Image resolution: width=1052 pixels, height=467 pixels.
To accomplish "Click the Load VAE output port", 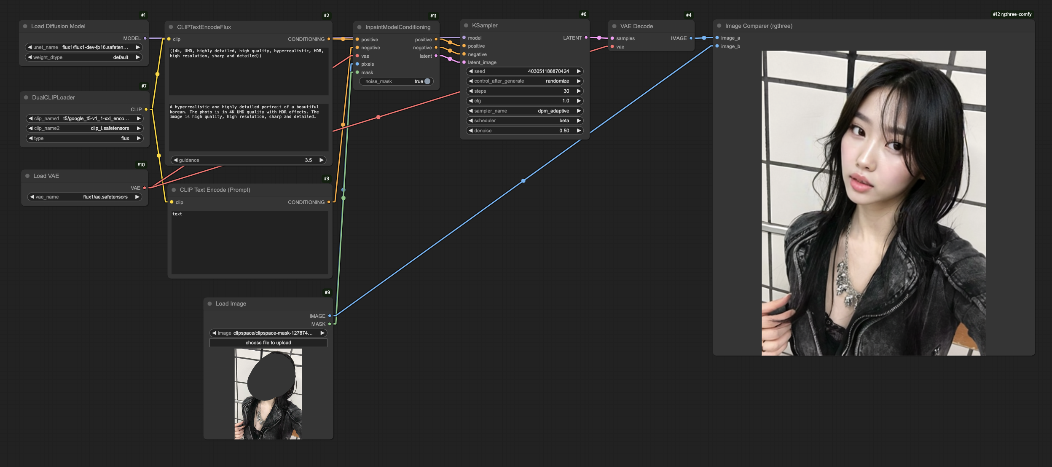I will (x=145, y=188).
